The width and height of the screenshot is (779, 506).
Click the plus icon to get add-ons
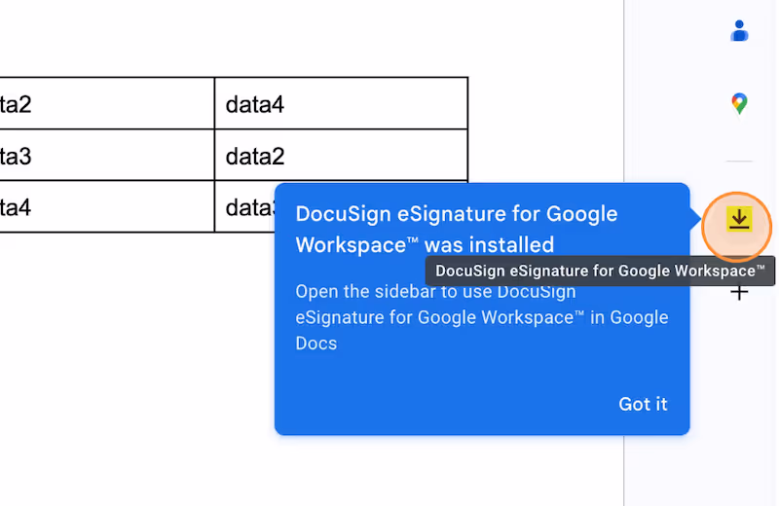point(739,292)
